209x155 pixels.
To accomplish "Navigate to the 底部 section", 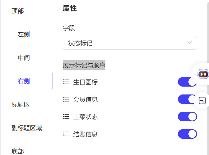I will pyautogui.click(x=18, y=151).
